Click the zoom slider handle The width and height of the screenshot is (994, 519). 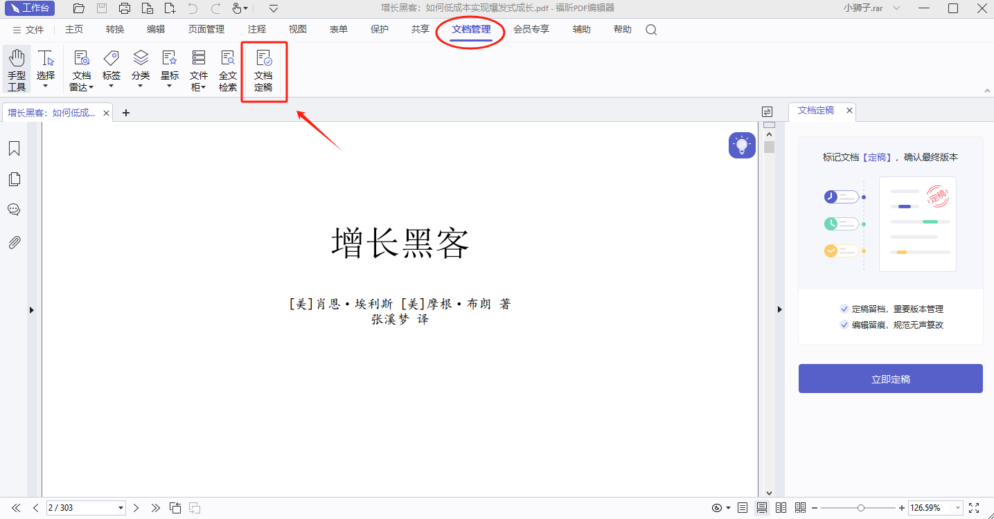tap(860, 508)
